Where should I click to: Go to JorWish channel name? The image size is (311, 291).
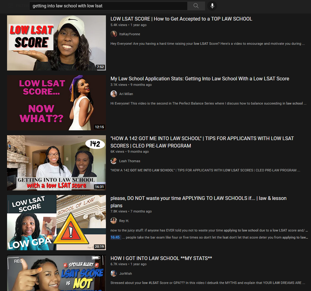[125, 274]
